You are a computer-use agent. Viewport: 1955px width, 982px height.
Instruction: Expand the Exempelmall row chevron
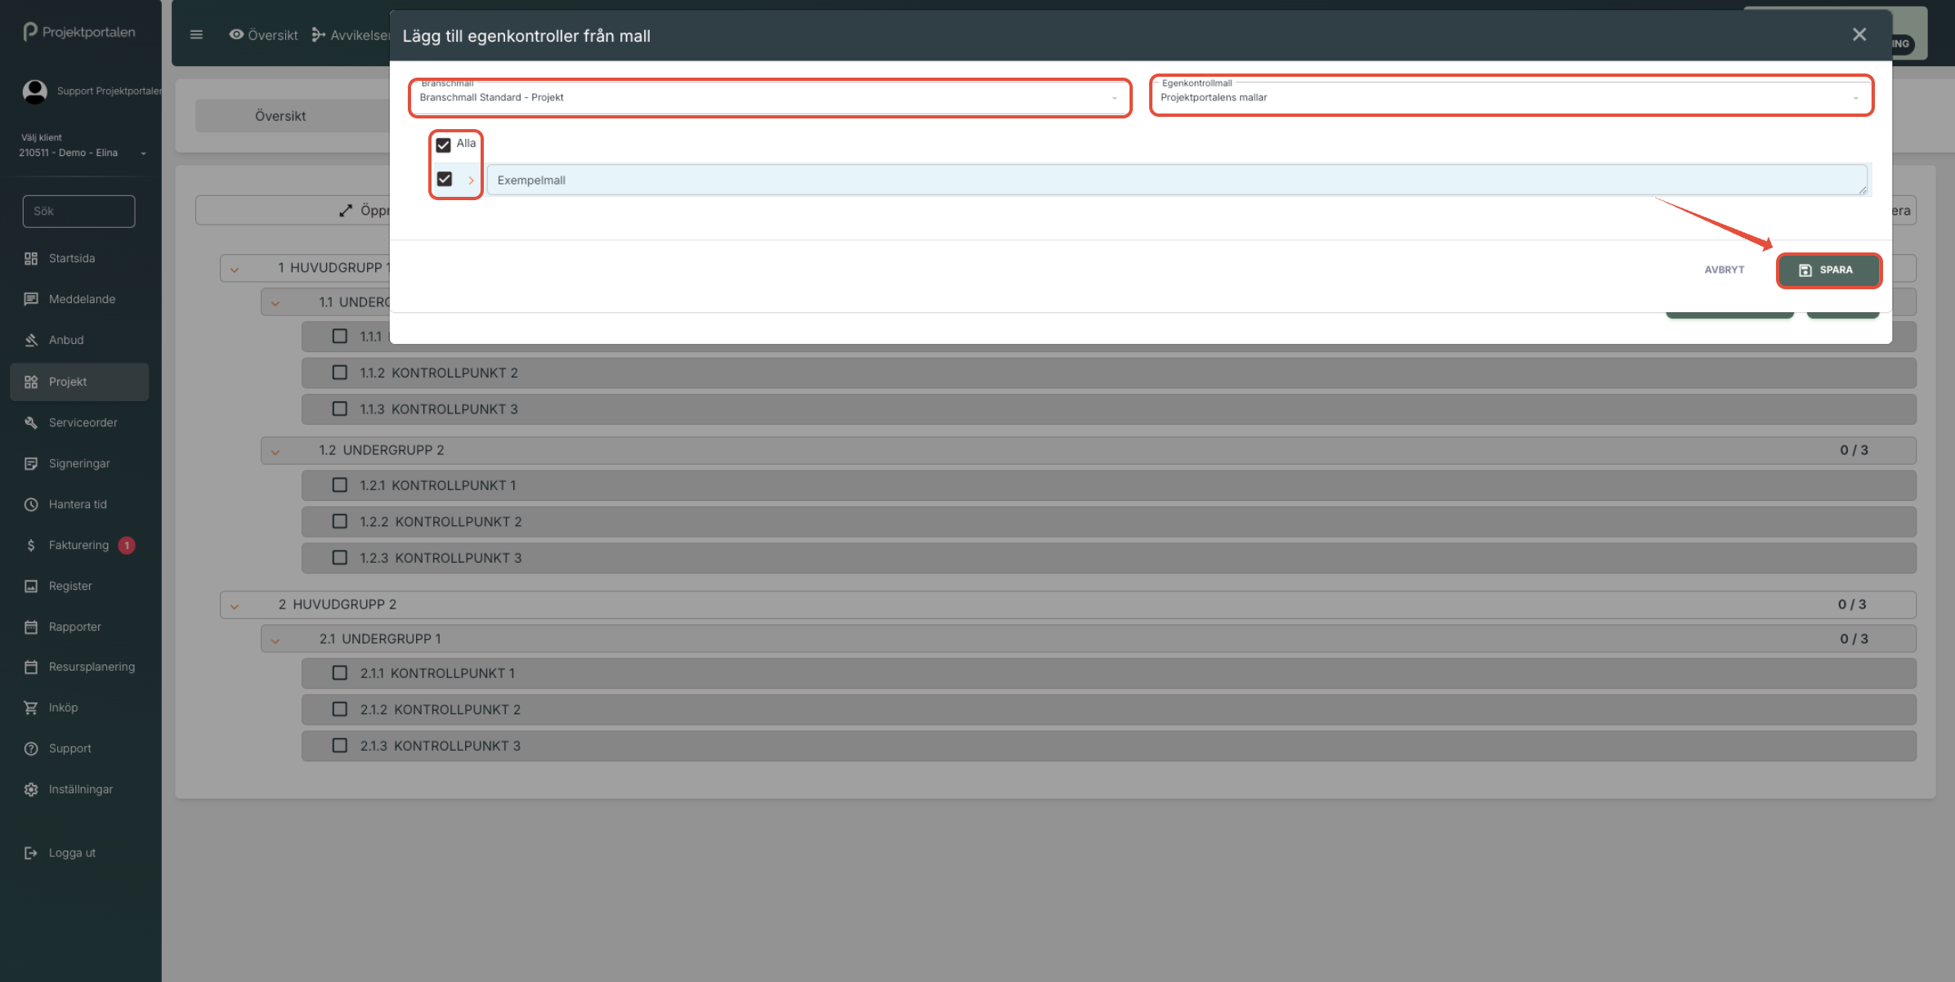coord(471,181)
